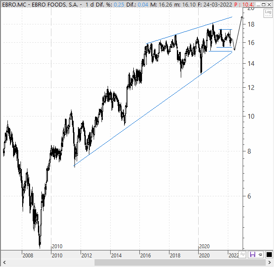Click the horizontal scrollbar right arrow

tap(270, 263)
